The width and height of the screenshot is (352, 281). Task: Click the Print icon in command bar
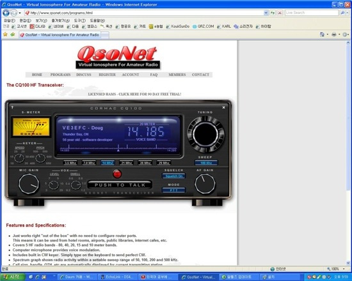coord(334,34)
